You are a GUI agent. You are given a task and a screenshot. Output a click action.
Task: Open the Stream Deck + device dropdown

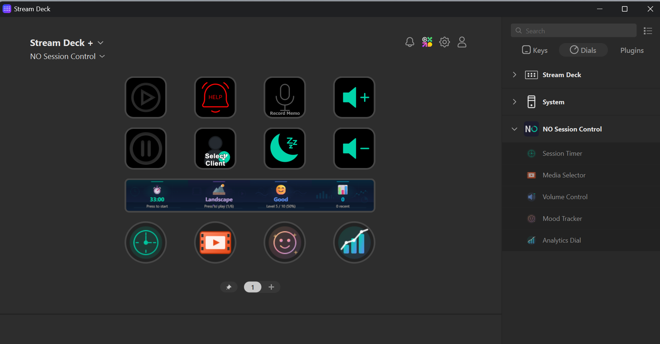100,43
